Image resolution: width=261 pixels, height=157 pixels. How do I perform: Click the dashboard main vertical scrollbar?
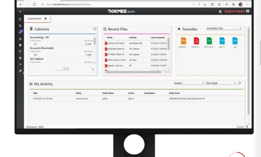tap(249, 71)
